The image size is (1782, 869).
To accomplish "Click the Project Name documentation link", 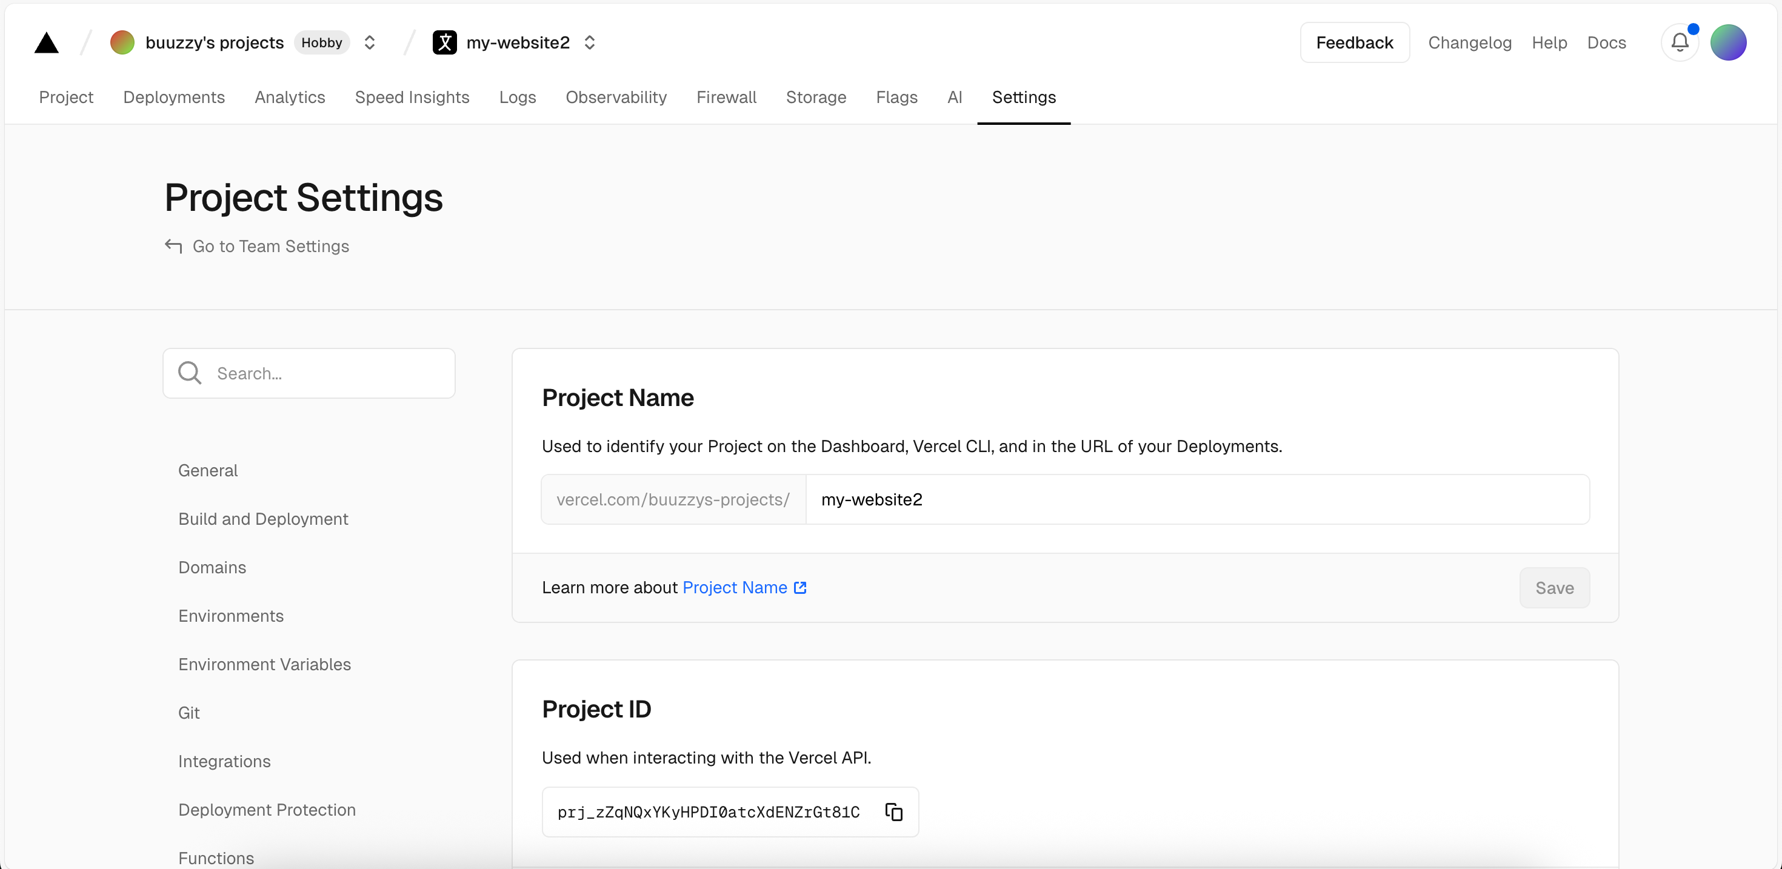I will click(x=735, y=587).
